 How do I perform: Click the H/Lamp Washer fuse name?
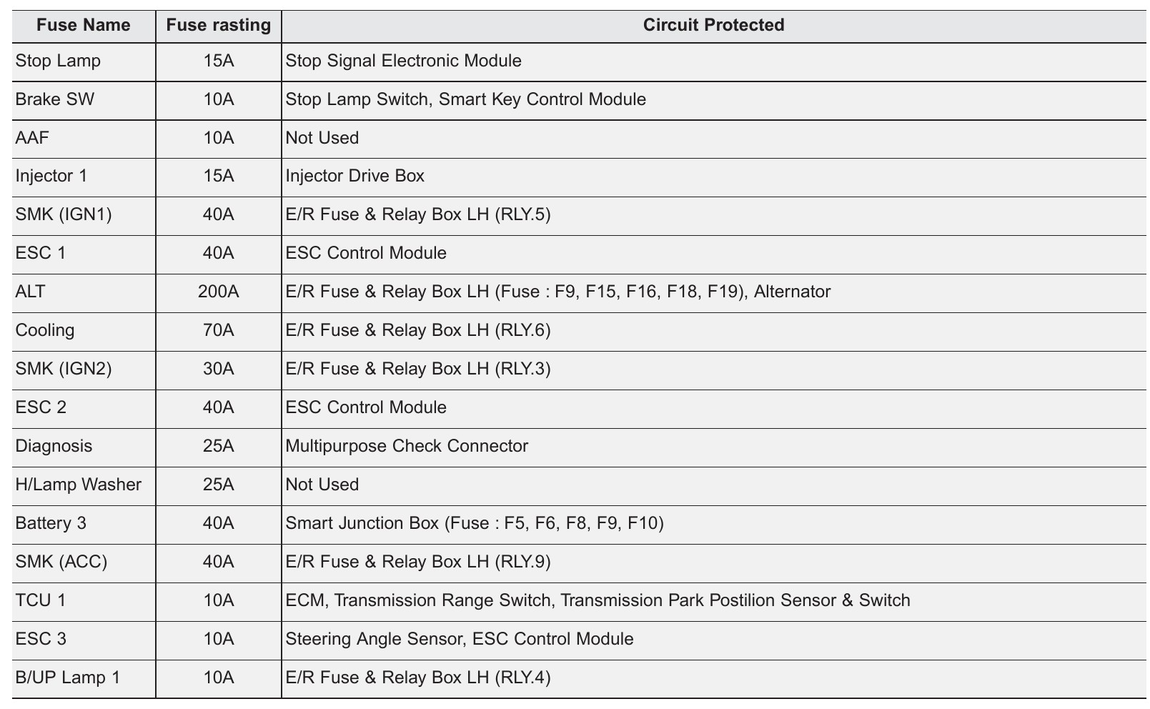click(79, 485)
